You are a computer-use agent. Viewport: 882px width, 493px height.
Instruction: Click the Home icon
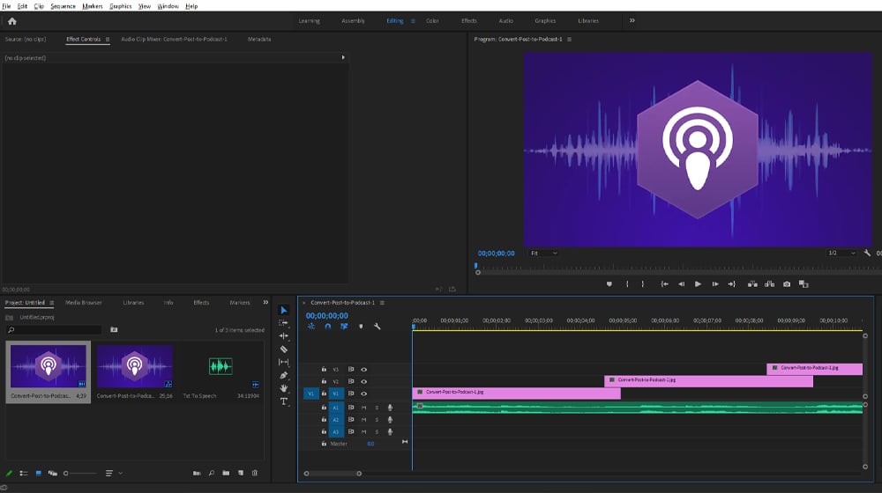click(x=11, y=21)
